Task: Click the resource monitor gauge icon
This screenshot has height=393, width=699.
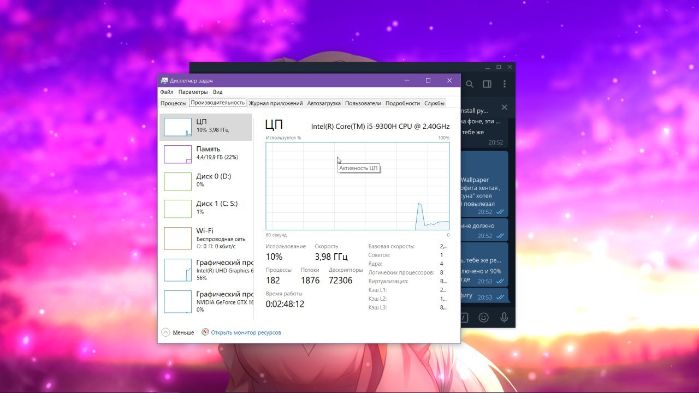Action: point(205,332)
